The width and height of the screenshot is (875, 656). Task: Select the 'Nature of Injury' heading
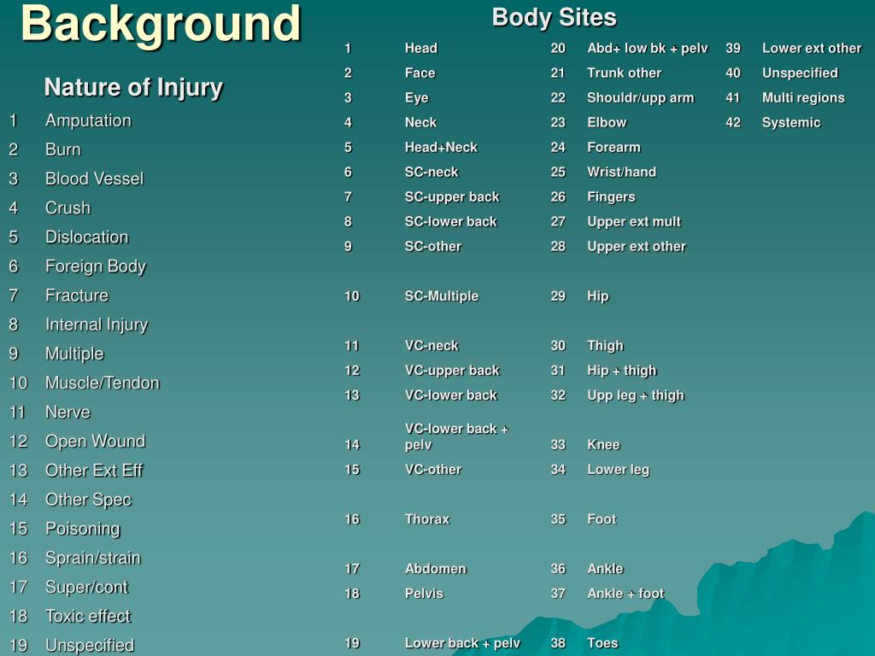pyautogui.click(x=133, y=87)
